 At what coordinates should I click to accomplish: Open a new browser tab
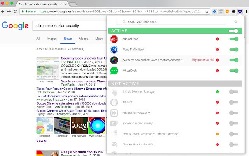[x=73, y=4]
